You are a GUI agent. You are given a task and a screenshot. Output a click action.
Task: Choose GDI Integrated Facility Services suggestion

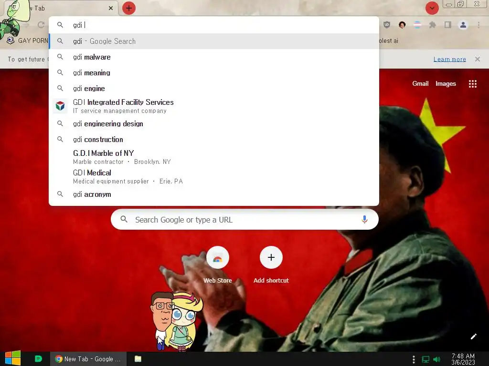[214, 106]
